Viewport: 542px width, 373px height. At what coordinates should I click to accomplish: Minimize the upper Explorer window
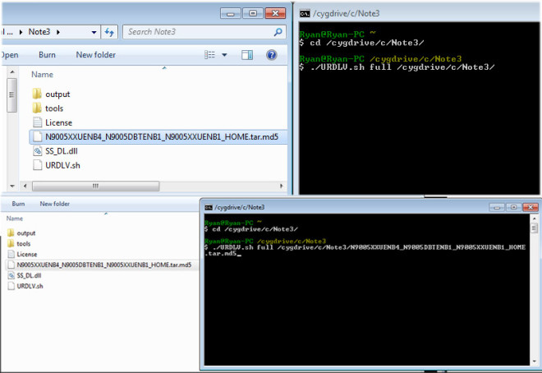click(x=231, y=13)
